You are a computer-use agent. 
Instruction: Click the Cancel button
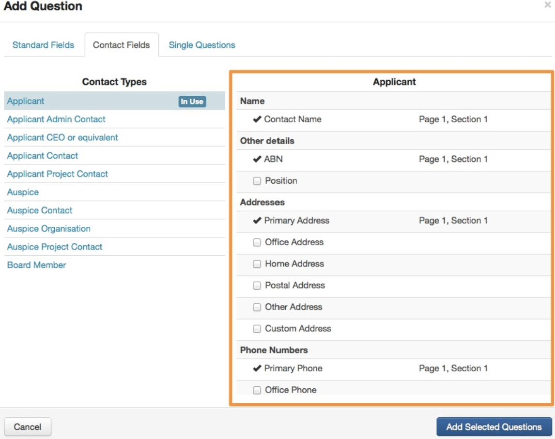(x=28, y=427)
